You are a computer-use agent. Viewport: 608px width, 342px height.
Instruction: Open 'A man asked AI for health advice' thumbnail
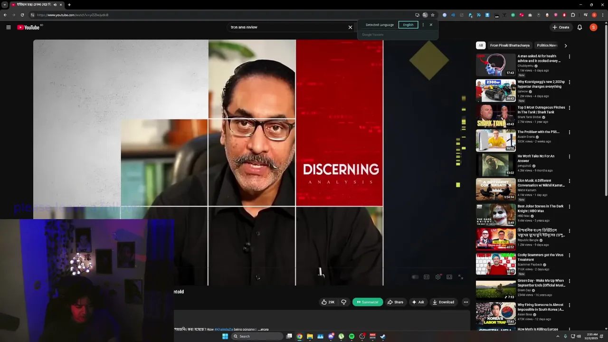pos(495,65)
